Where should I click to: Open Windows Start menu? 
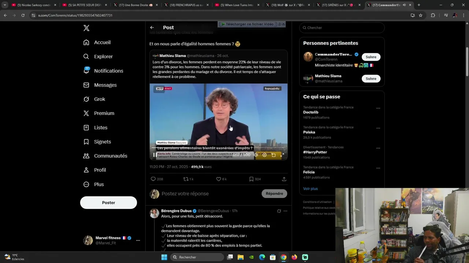[164, 257]
